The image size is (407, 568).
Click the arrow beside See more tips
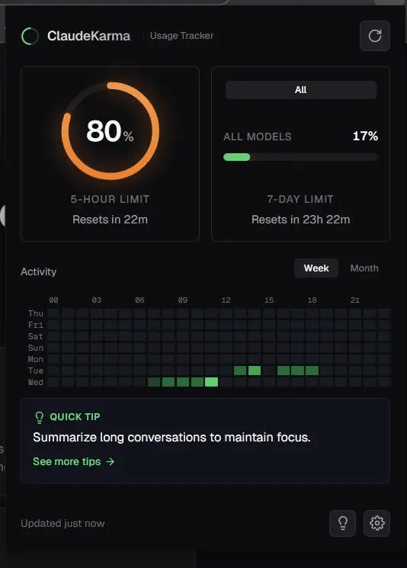pos(110,461)
